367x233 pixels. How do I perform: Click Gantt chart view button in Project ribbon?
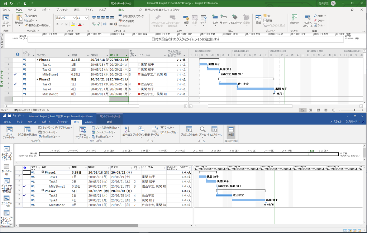coord(6,20)
